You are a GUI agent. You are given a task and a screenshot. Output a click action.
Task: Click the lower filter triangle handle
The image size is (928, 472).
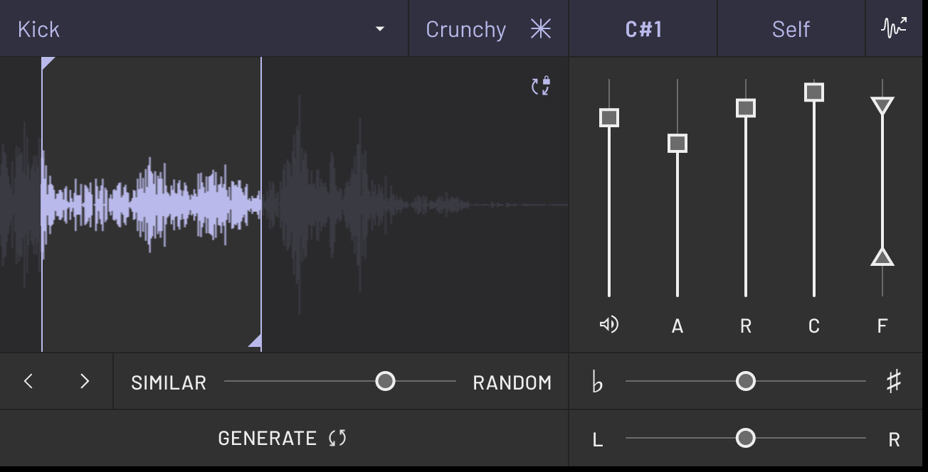coord(882,257)
